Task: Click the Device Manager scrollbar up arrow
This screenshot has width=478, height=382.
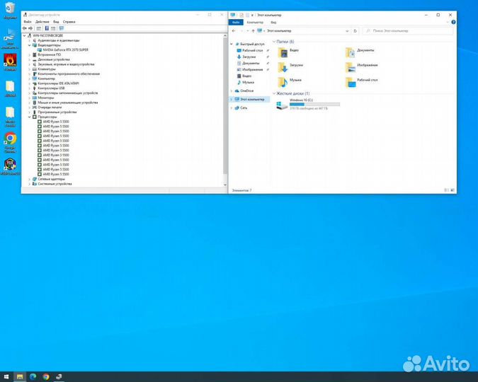Action: (x=225, y=35)
